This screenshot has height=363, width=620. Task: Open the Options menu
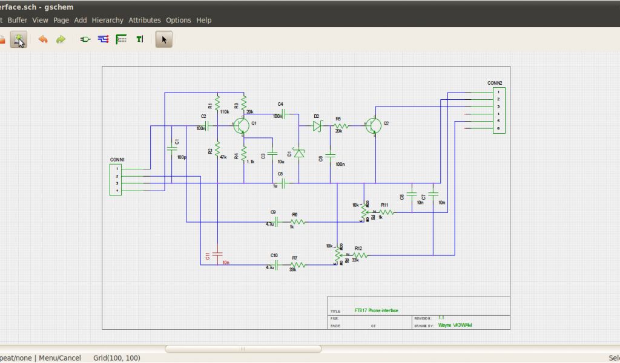(x=179, y=20)
